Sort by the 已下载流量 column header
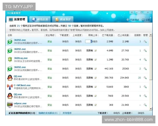The width and height of the screenshot is (158, 126). click(107, 35)
